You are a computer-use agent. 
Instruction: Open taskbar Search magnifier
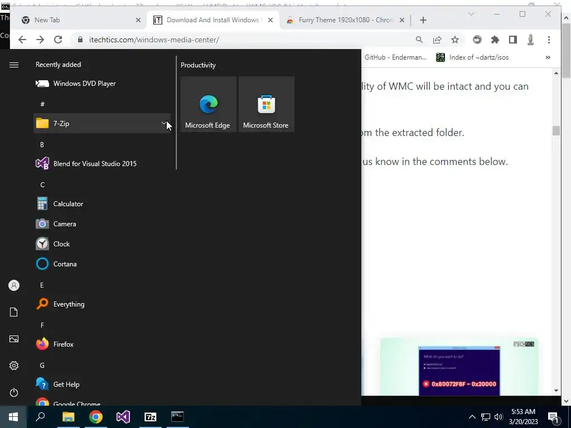40,417
